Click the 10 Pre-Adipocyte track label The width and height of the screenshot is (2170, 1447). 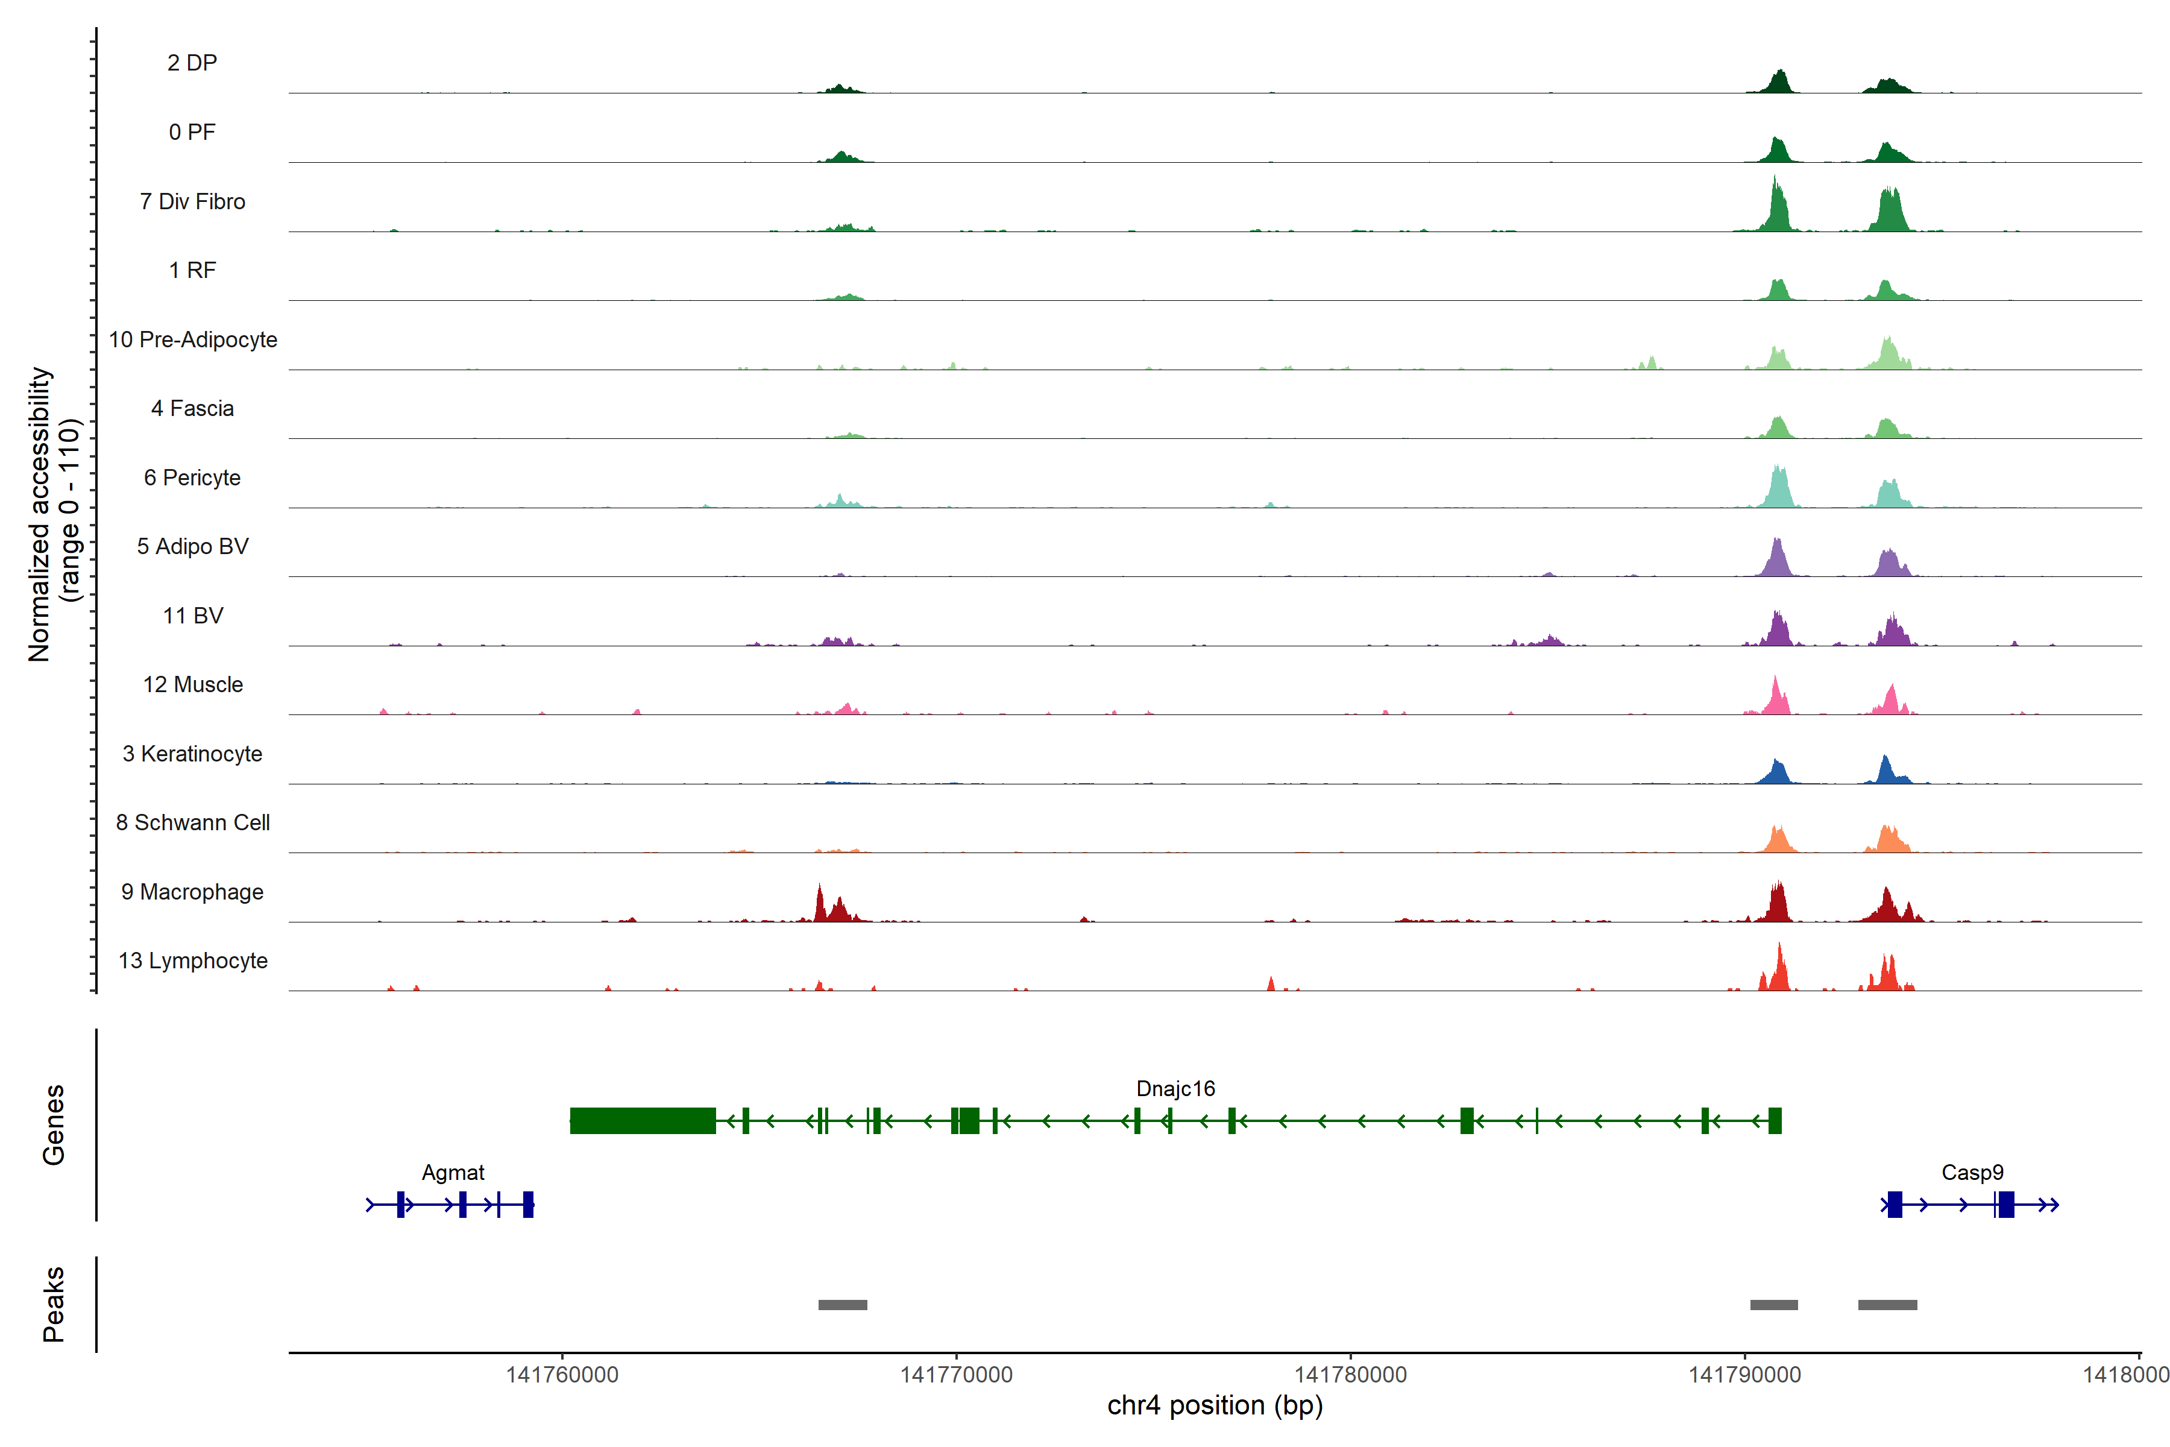point(193,339)
